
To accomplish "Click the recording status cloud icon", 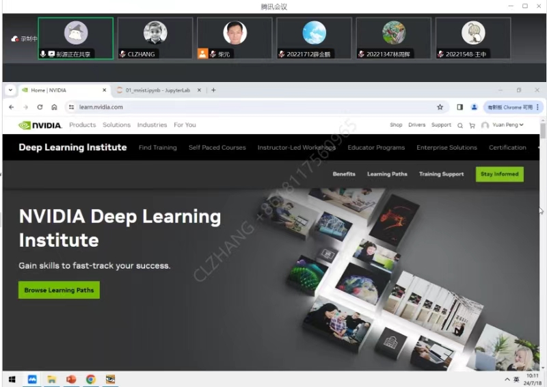I will pos(14,39).
